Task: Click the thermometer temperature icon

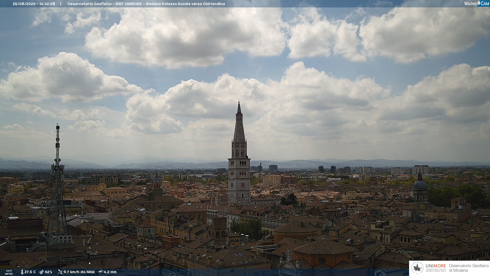Action: 22,272
